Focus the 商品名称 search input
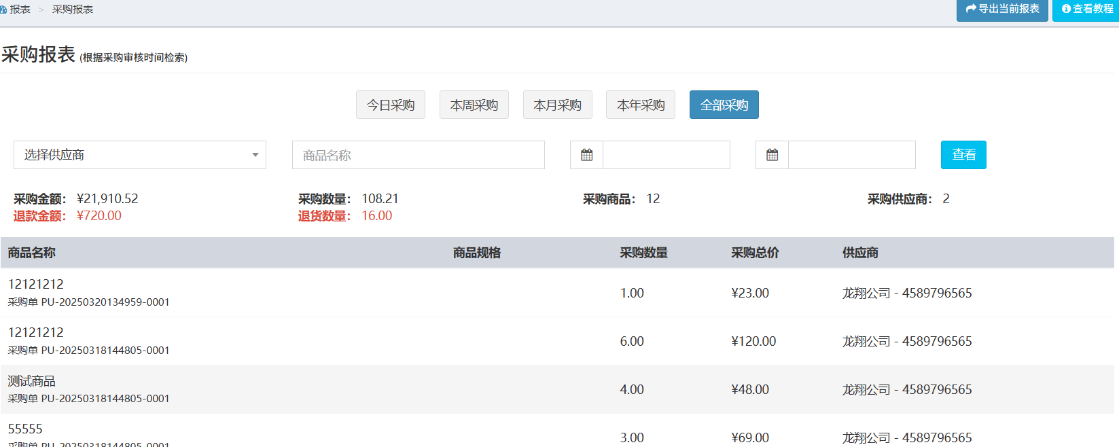This screenshot has width=1119, height=447. [418, 155]
